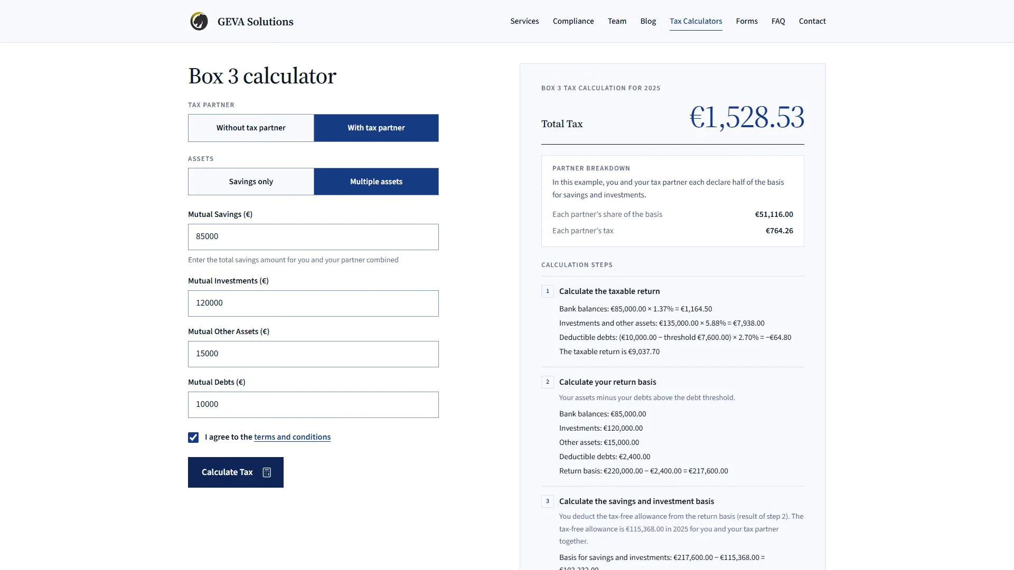Click the Return basis calculation line
The image size is (1014, 570).
click(x=643, y=471)
